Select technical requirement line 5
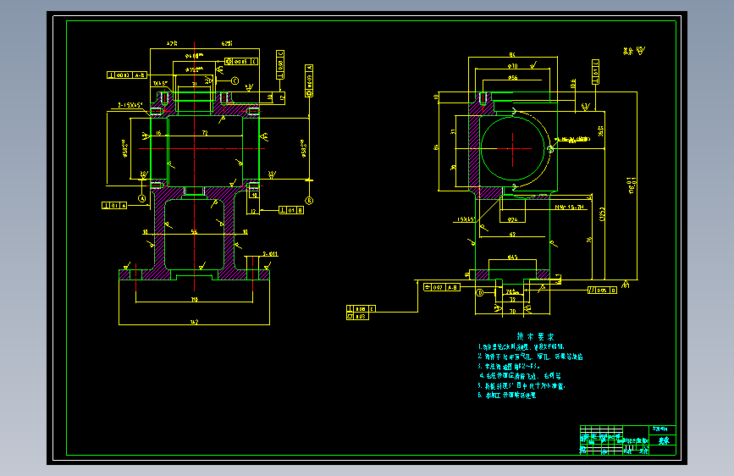 click(x=522, y=386)
